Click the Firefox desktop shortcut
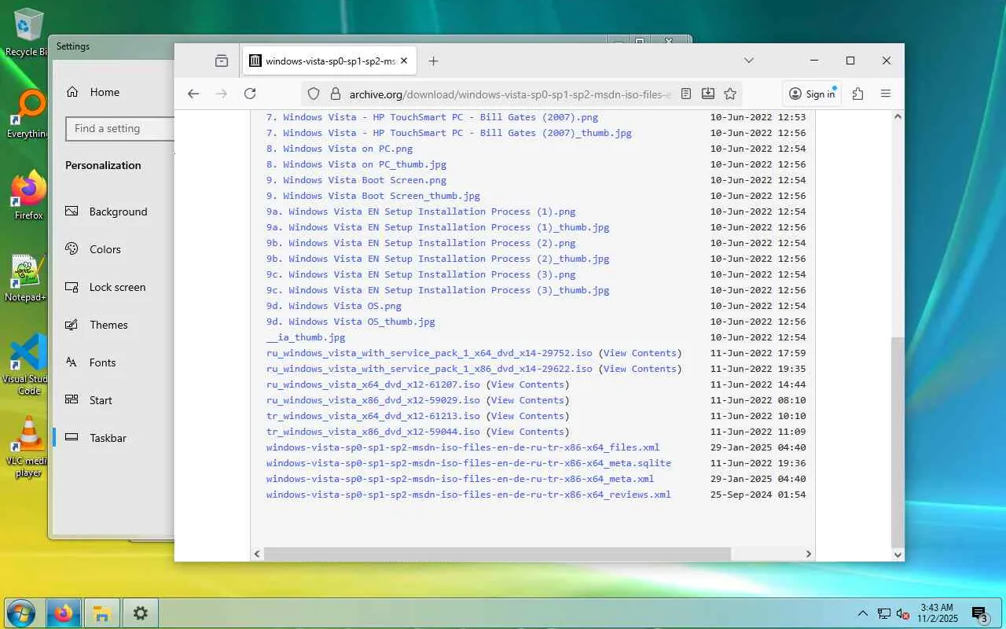This screenshot has width=1006, height=629. (28, 196)
